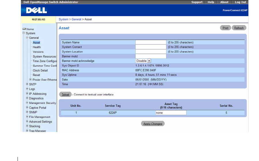Screen dimensions: 259x161
Task: Expand the Advanced Settings node
Action: click(27, 121)
